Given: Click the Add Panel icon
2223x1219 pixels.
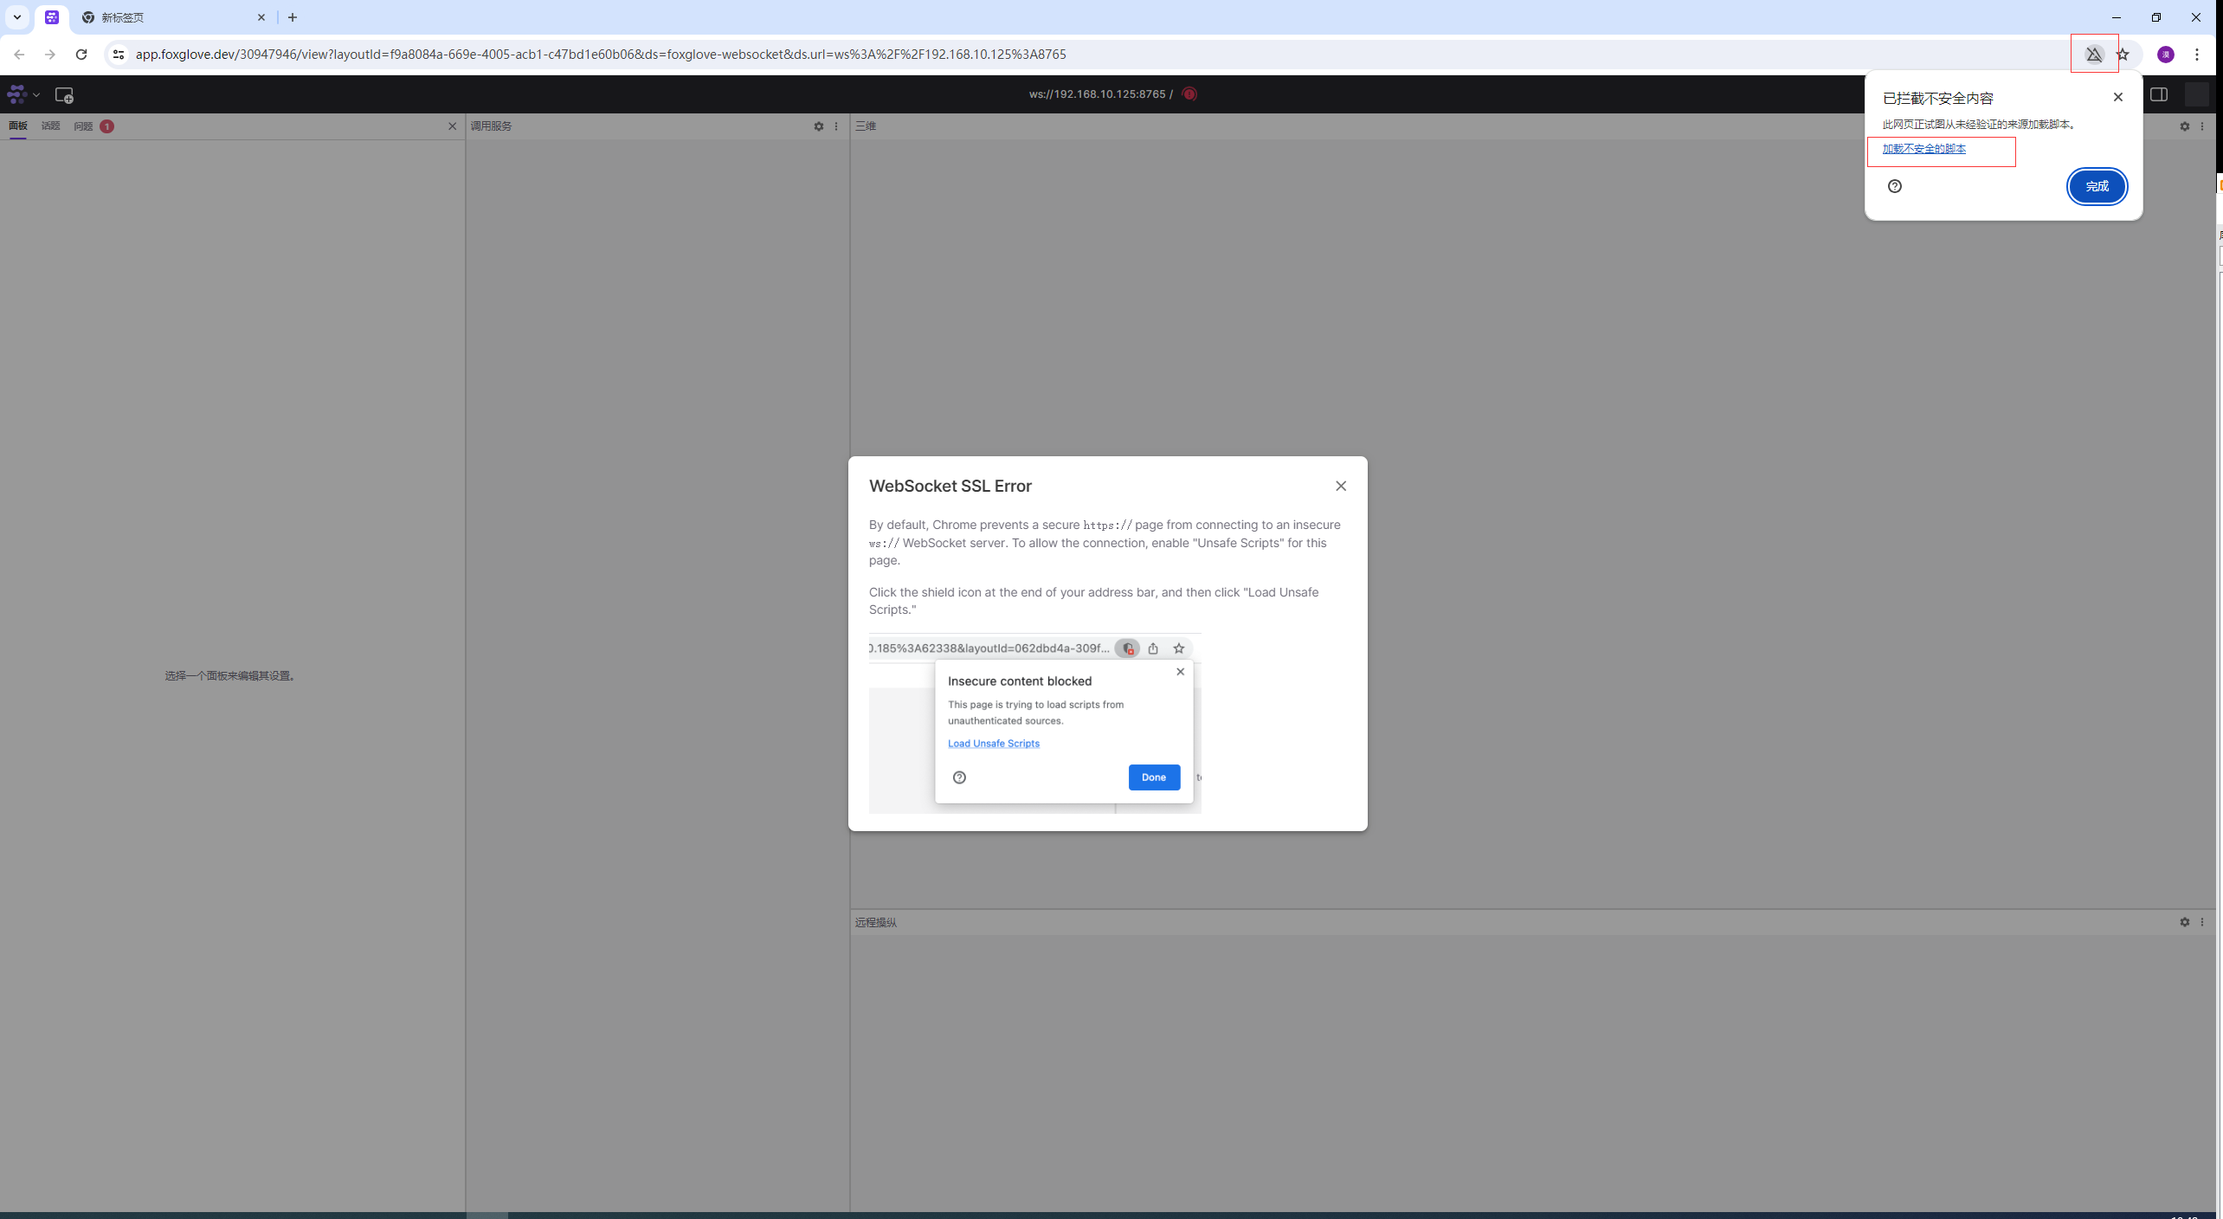Looking at the screenshot, I should [64, 94].
